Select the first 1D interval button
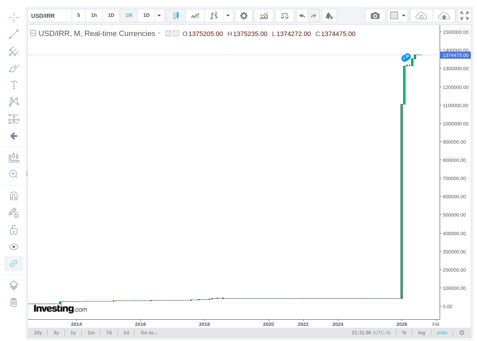This screenshot has width=477, height=341. (111, 15)
